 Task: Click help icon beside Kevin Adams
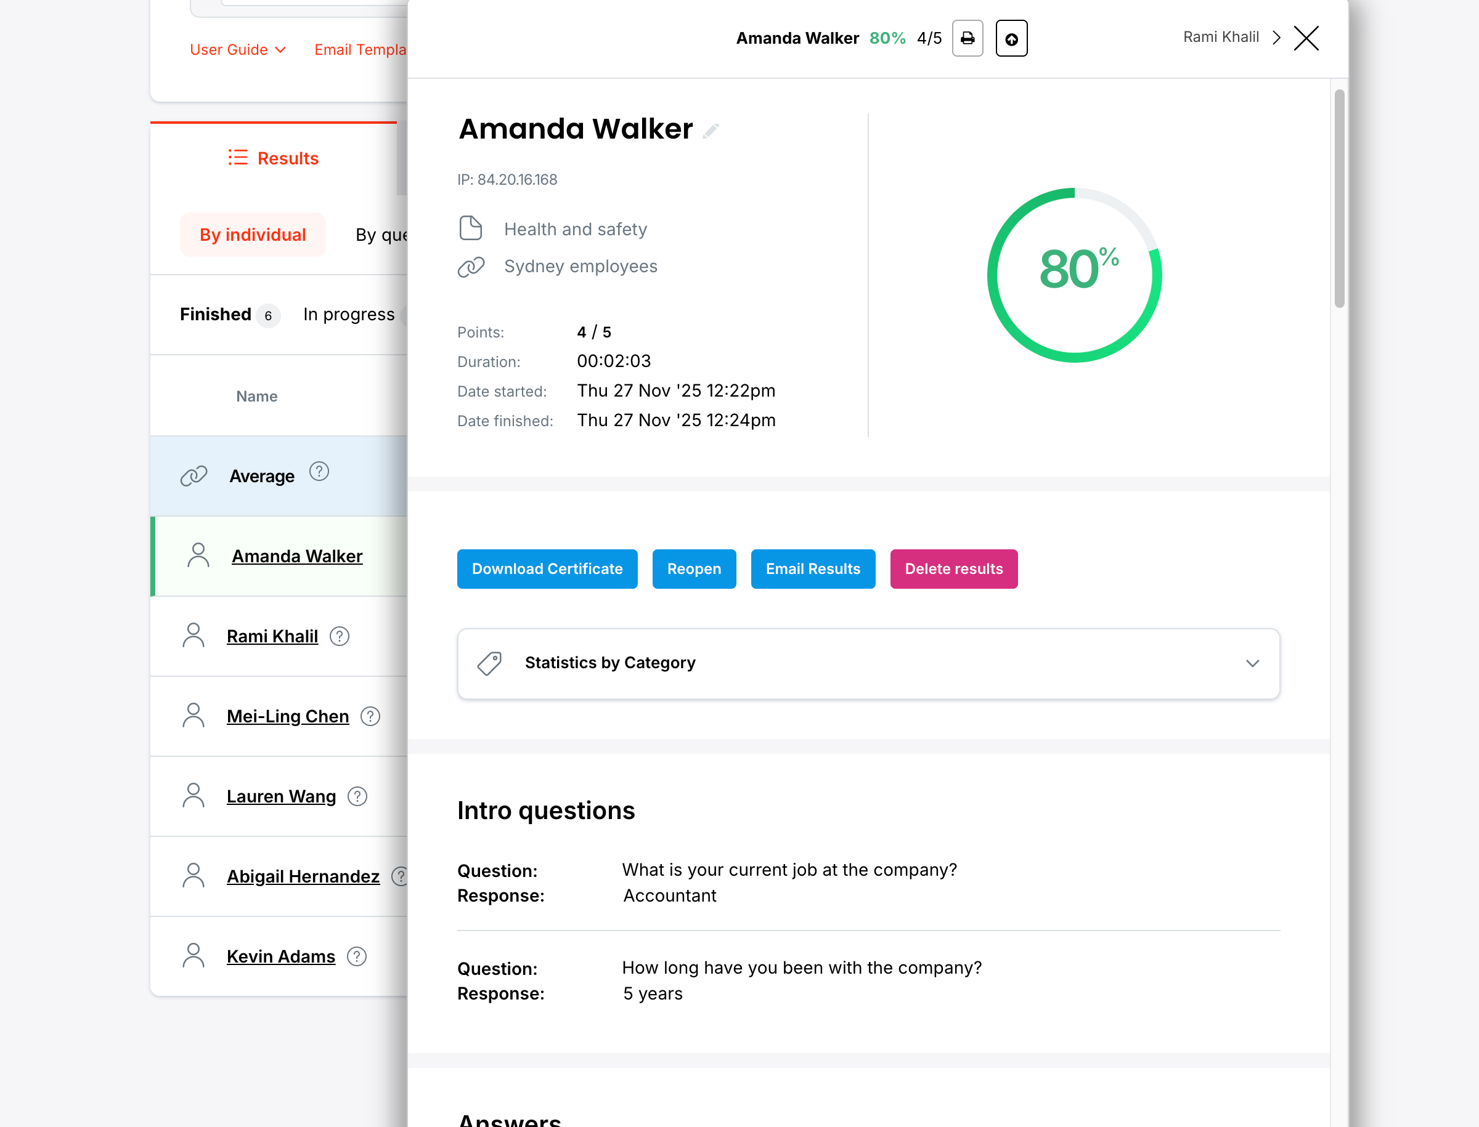click(x=357, y=956)
